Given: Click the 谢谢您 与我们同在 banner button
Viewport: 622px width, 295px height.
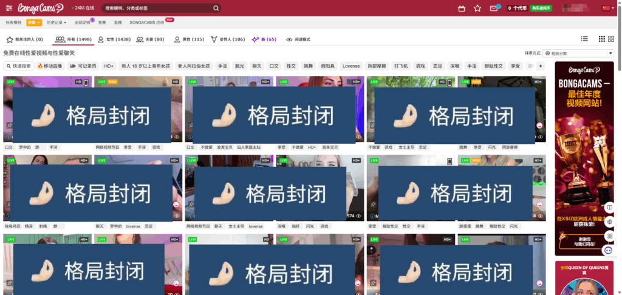Looking at the screenshot, I should (584, 242).
